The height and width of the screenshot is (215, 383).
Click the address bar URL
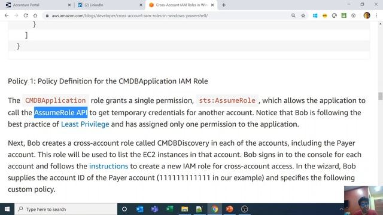tap(130, 16)
